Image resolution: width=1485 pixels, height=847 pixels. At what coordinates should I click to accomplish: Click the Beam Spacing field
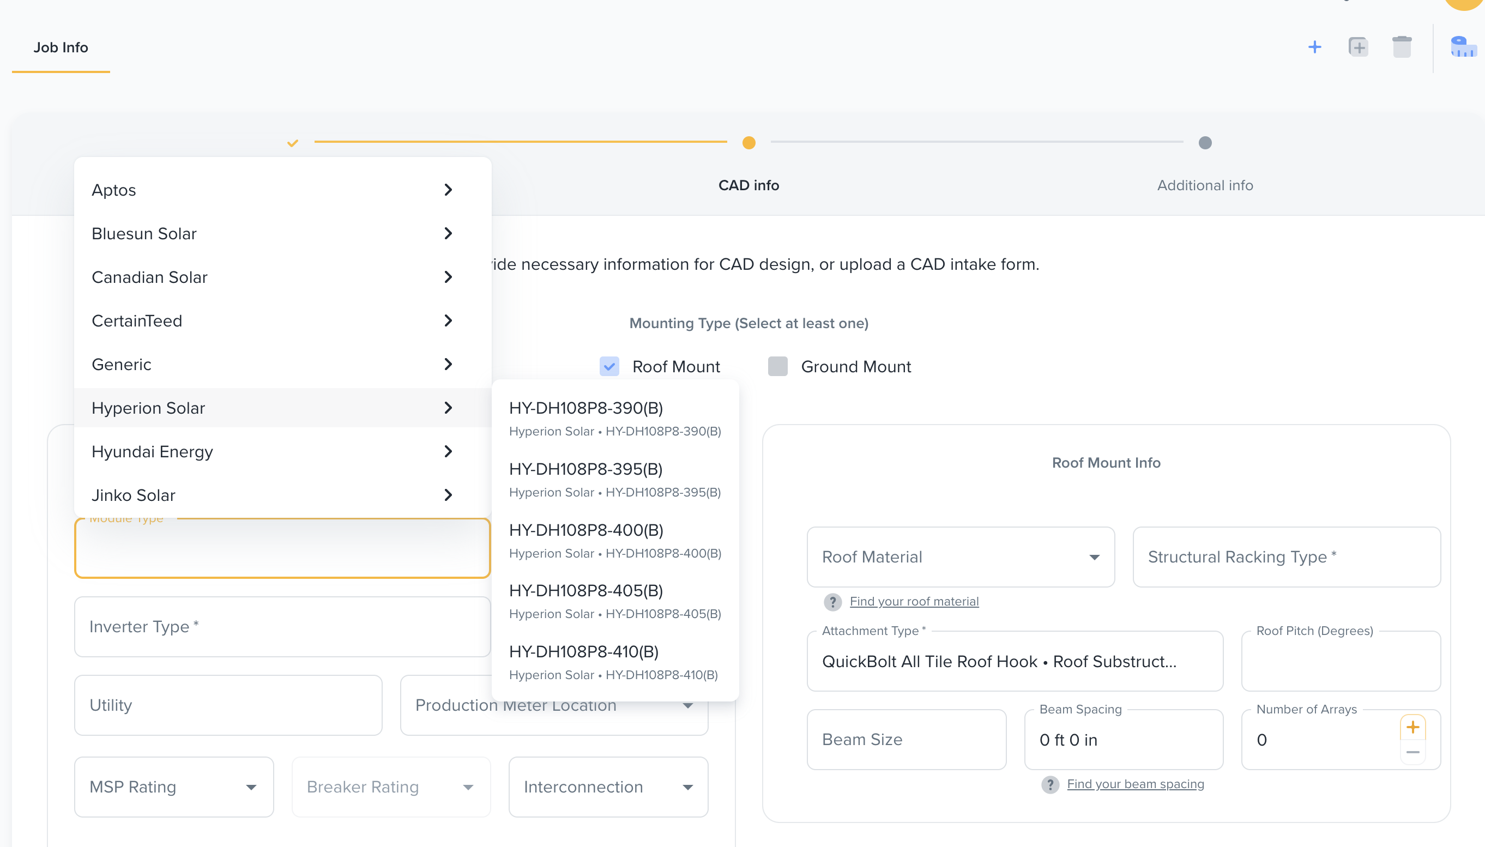point(1123,740)
